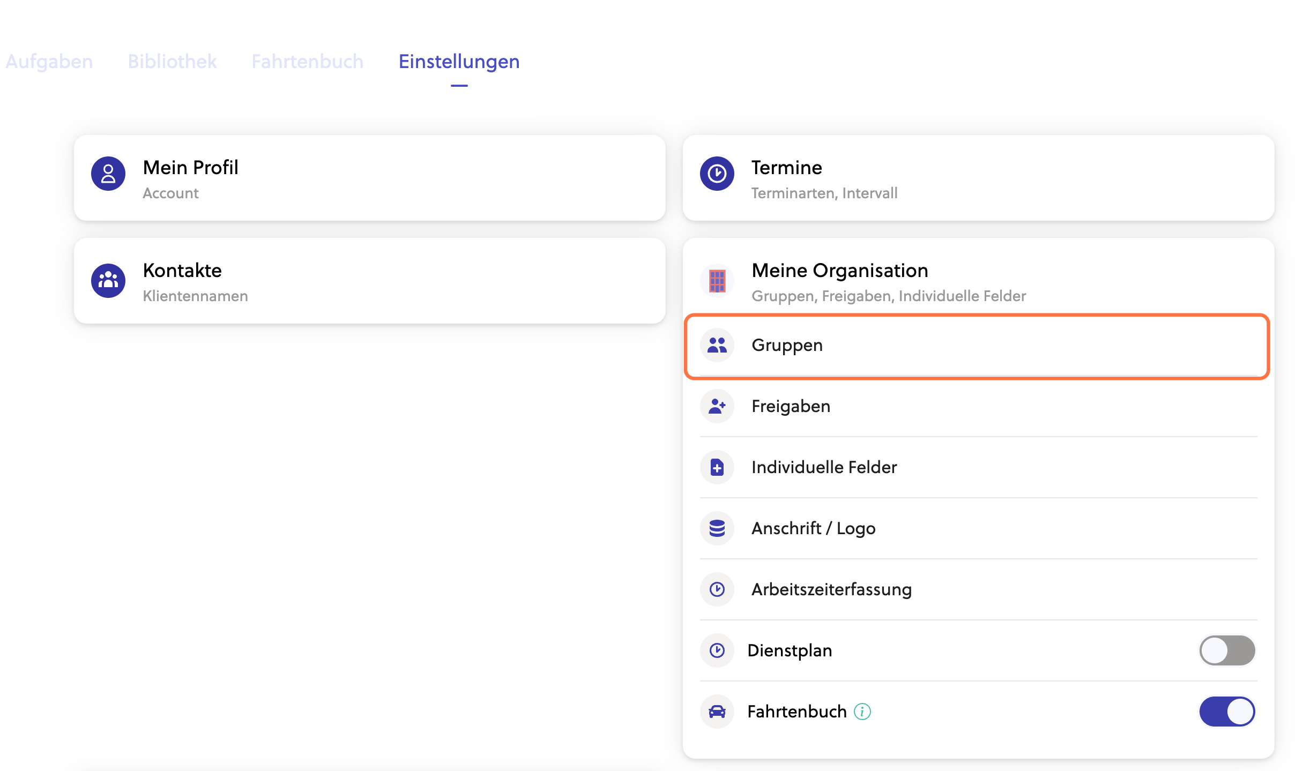Open the Aufgaben tab

click(49, 62)
